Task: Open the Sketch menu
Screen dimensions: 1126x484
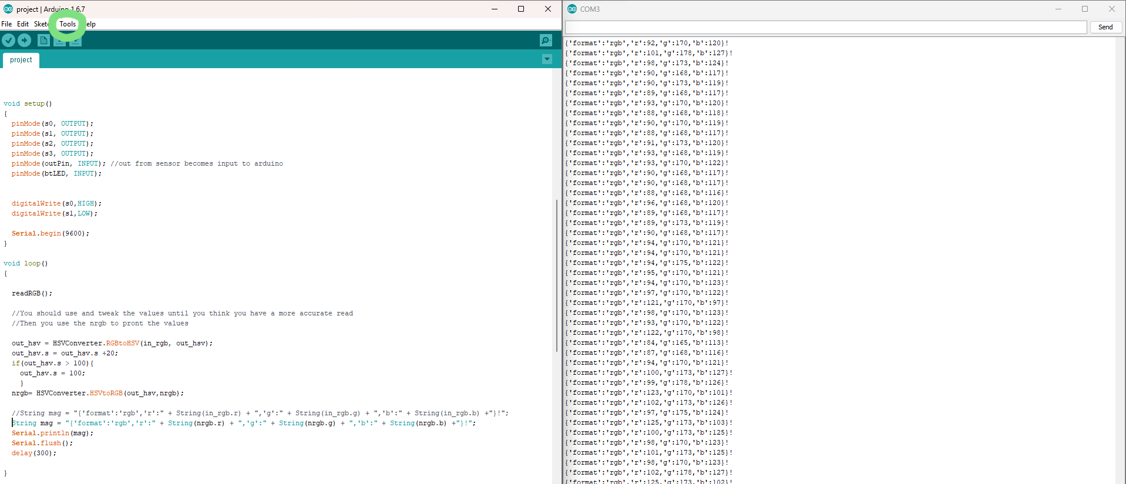Action: 41,24
